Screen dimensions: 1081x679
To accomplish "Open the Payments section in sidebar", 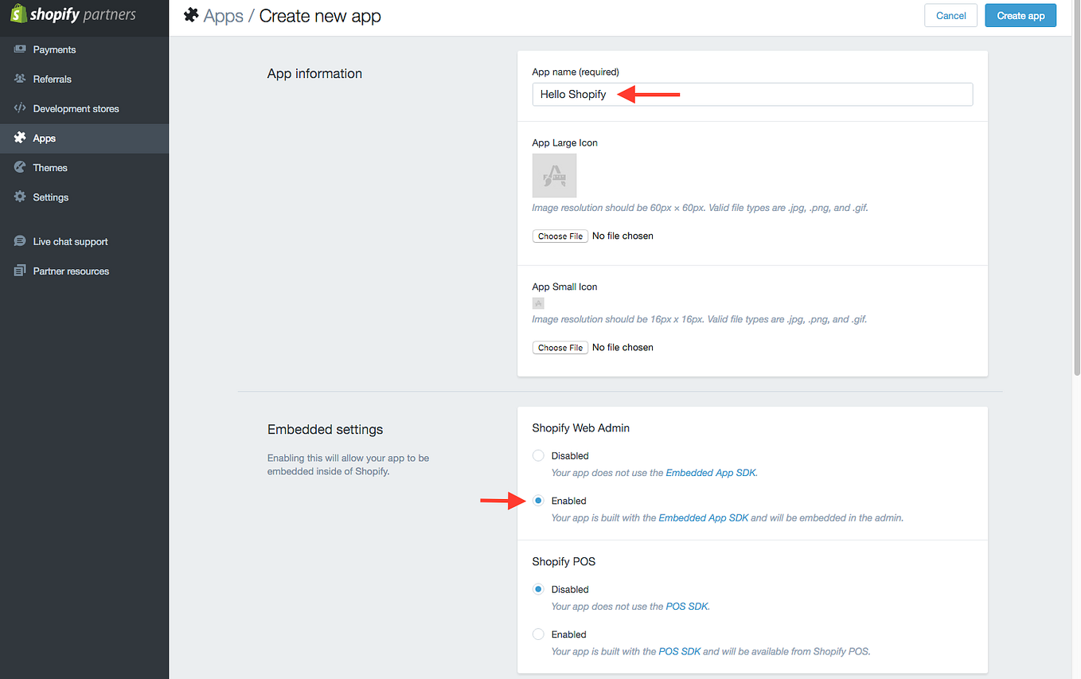I will click(54, 49).
